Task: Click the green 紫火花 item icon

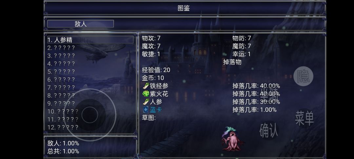Action: [146, 94]
